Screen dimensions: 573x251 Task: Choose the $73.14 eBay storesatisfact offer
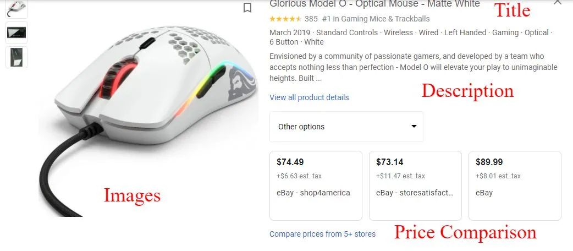pyautogui.click(x=415, y=185)
